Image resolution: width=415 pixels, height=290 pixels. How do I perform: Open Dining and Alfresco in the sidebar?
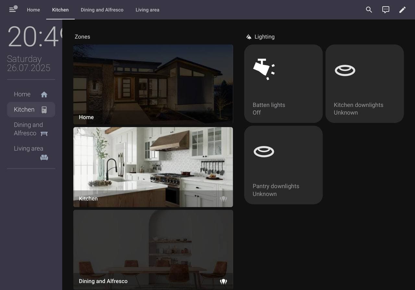point(31,129)
